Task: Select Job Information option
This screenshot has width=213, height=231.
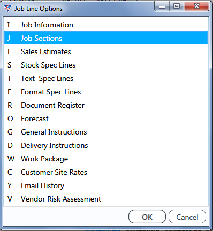Action: click(106, 25)
